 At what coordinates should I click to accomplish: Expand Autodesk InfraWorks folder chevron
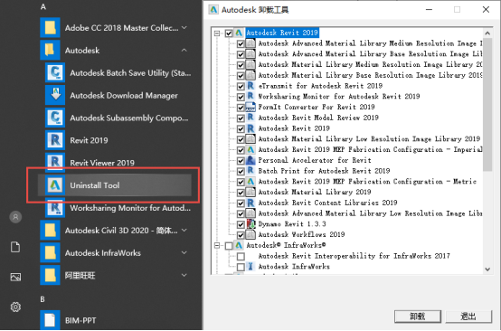tap(184, 252)
